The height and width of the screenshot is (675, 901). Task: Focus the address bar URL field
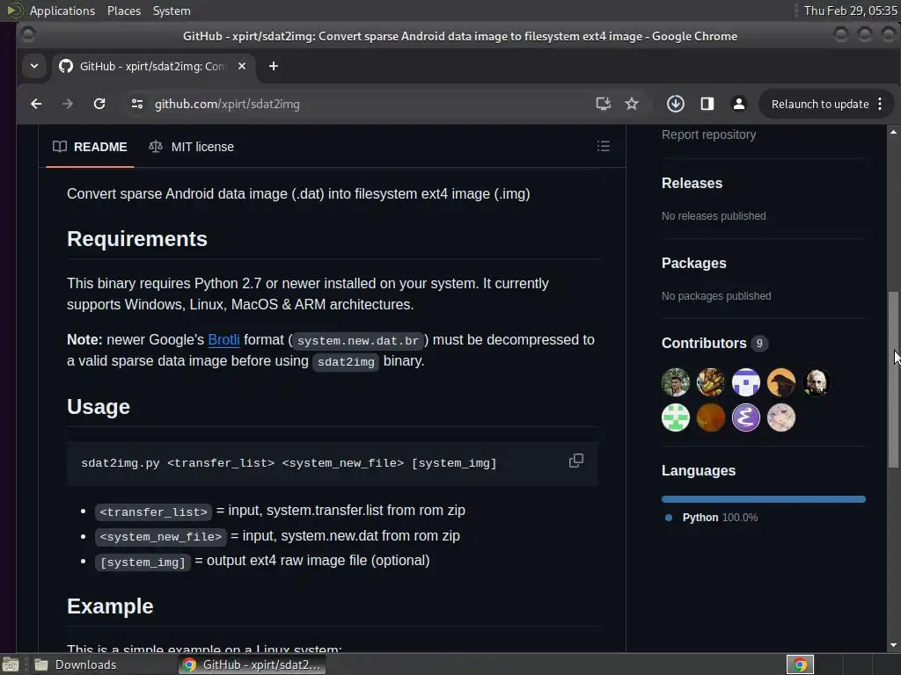pos(368,104)
